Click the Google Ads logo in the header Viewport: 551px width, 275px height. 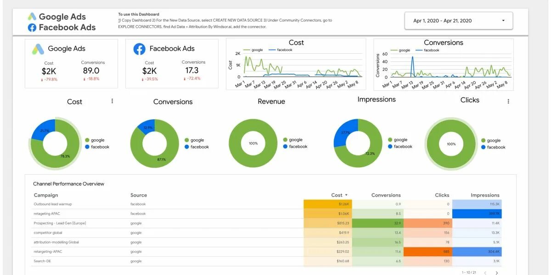coord(32,16)
